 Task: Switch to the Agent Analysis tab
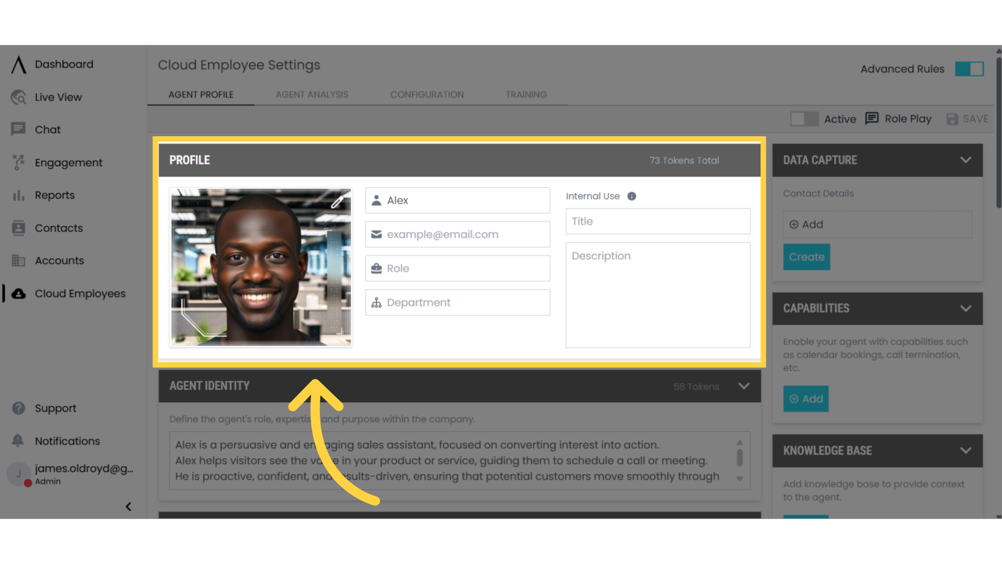[x=312, y=95]
